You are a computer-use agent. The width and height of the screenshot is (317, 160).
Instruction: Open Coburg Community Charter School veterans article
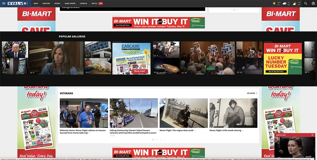coord(133,132)
